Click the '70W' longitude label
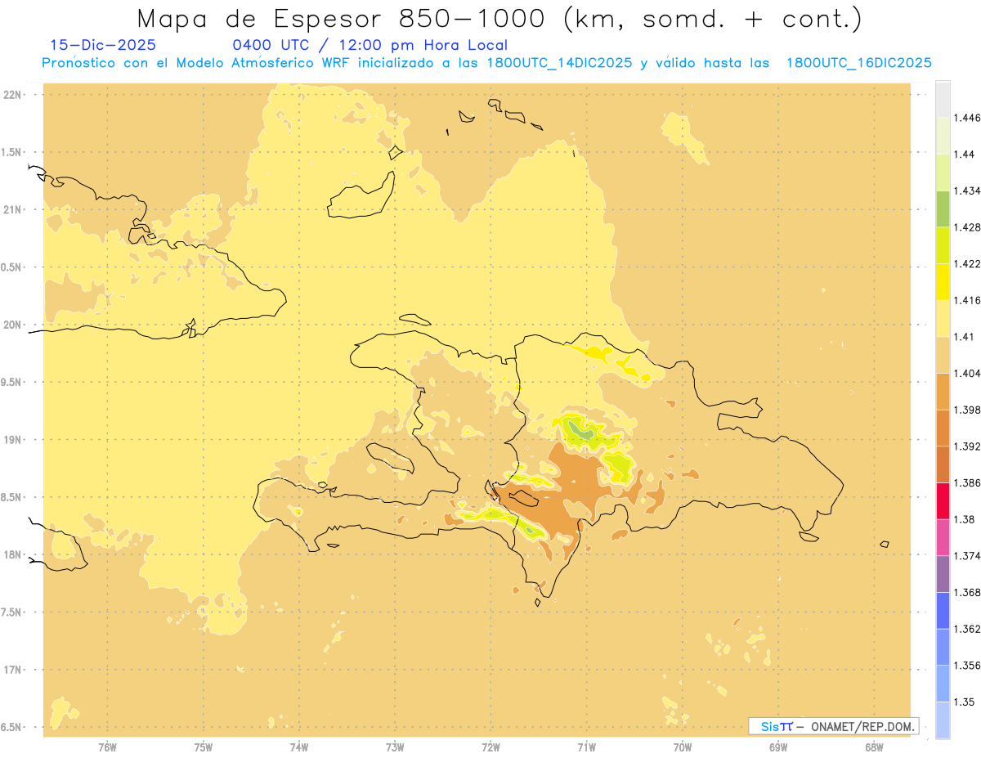The height and width of the screenshot is (758, 981). click(683, 747)
